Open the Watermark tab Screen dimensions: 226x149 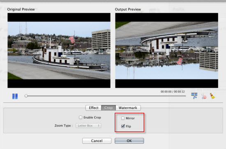tap(128, 108)
